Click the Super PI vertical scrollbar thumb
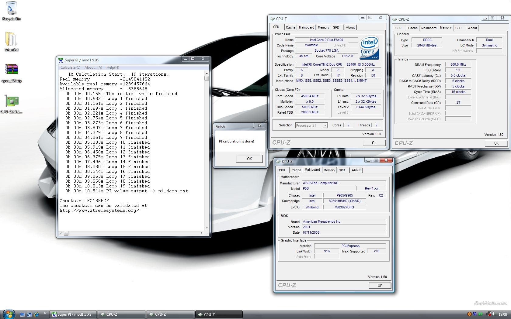The image size is (511, 319). 207,78
